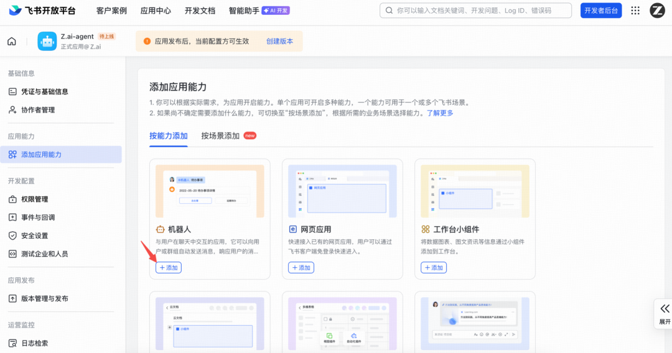Screen dimensions: 672x353
Task: Select 权限管理 in the sidebar
Action: 34,199
